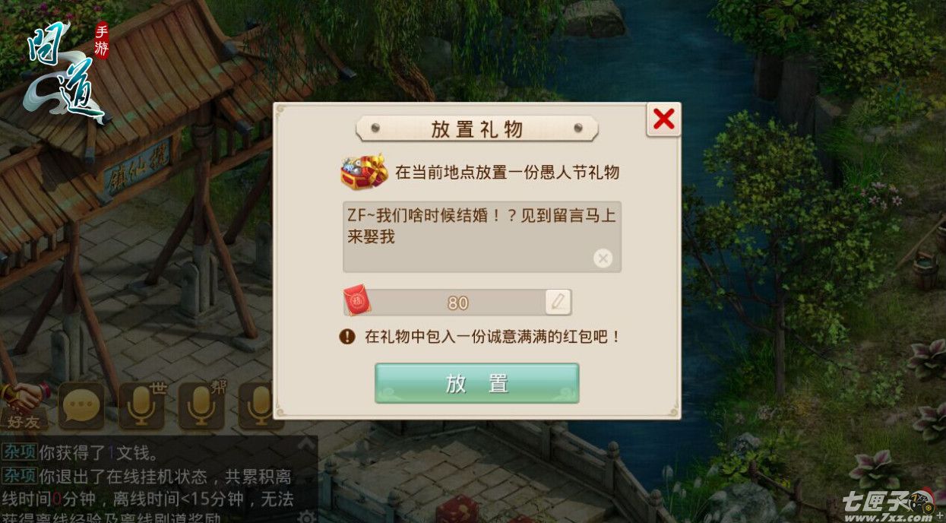946x523 pixels.
Task: Tap the partially hidden third microphone icon
Action: (x=256, y=406)
